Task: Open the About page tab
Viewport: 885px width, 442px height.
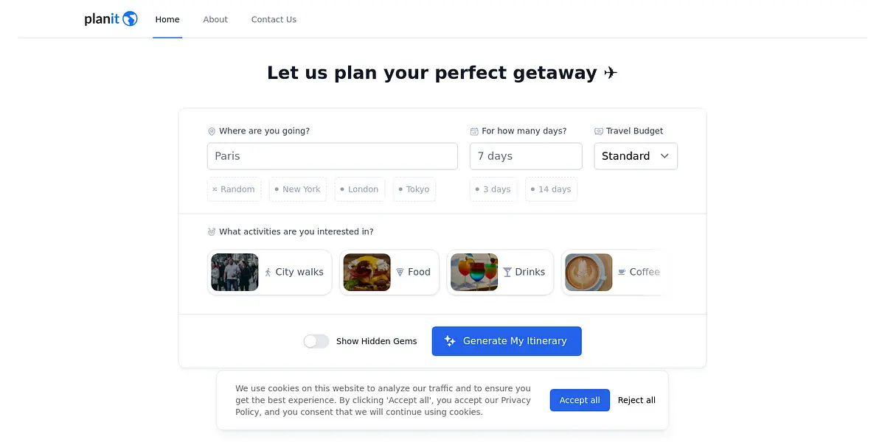Action: (x=215, y=20)
